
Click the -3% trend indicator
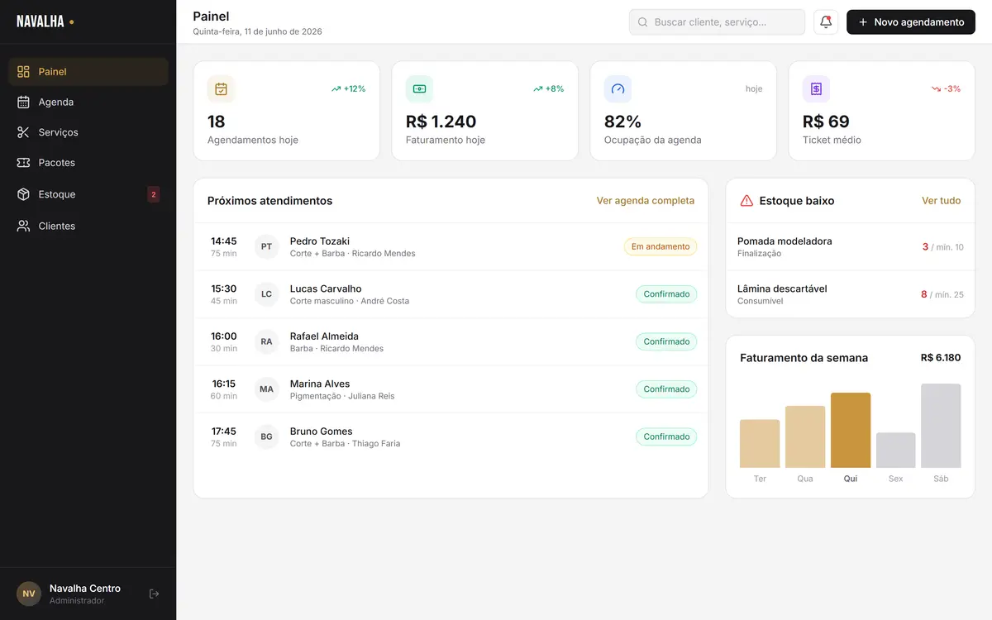point(946,88)
